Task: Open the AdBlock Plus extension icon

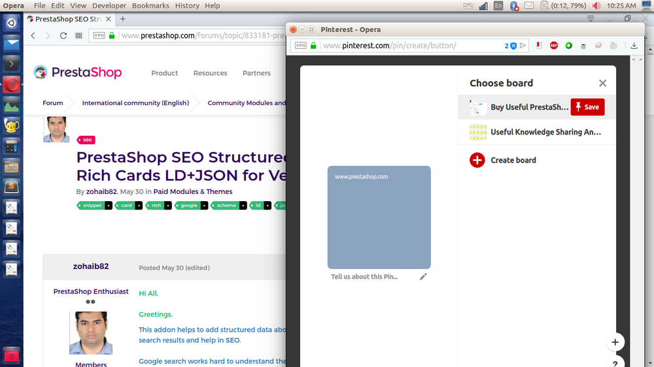Action: 553,46
